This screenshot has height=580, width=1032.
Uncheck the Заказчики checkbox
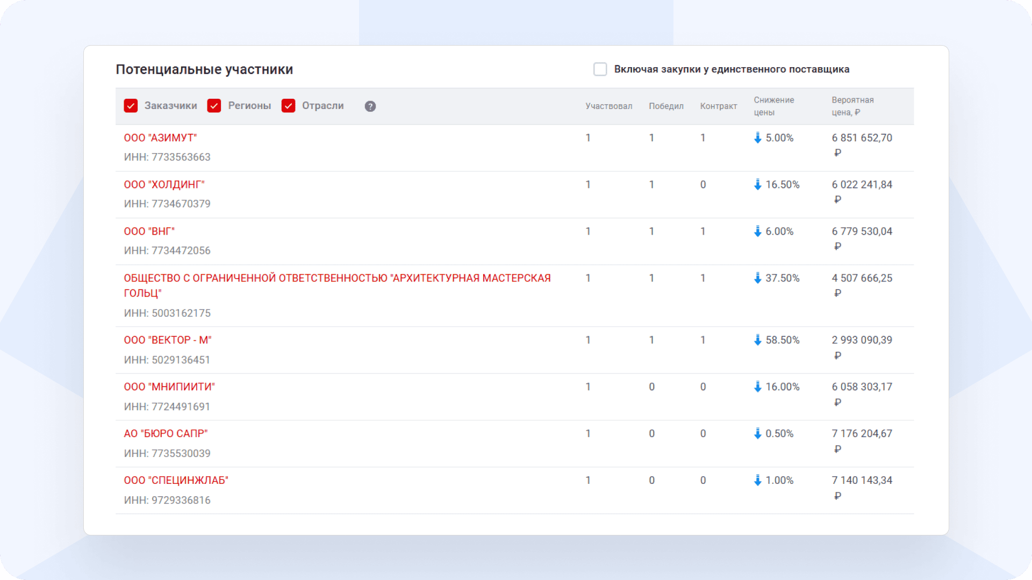(x=131, y=106)
